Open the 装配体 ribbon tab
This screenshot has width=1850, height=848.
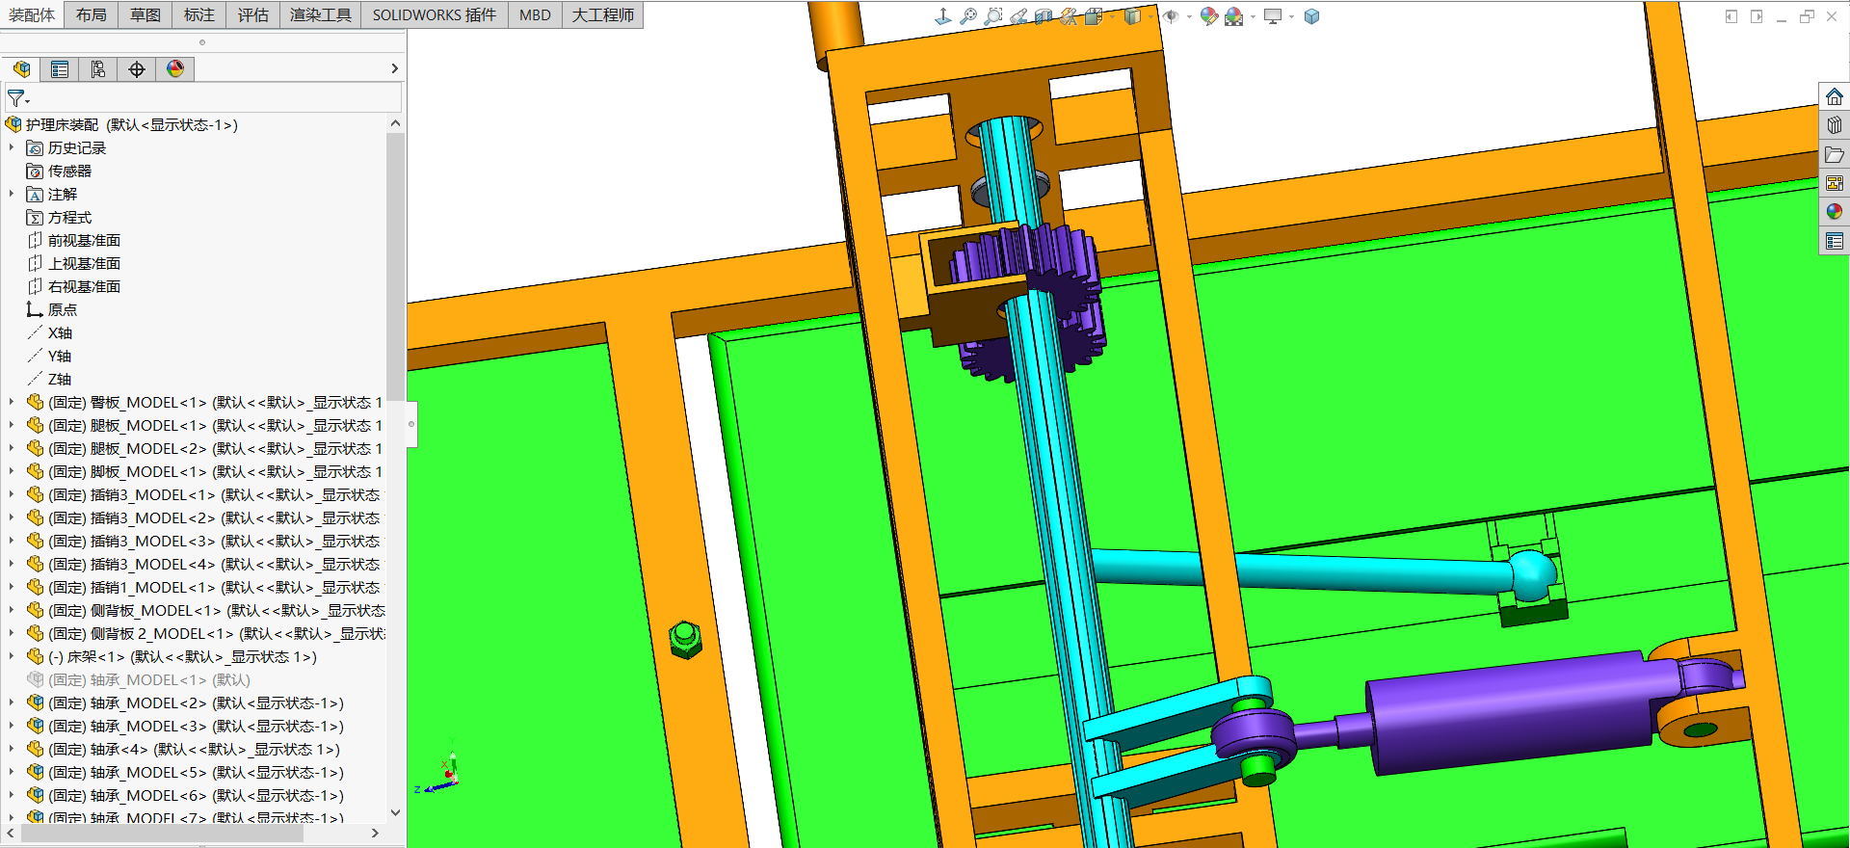point(32,14)
